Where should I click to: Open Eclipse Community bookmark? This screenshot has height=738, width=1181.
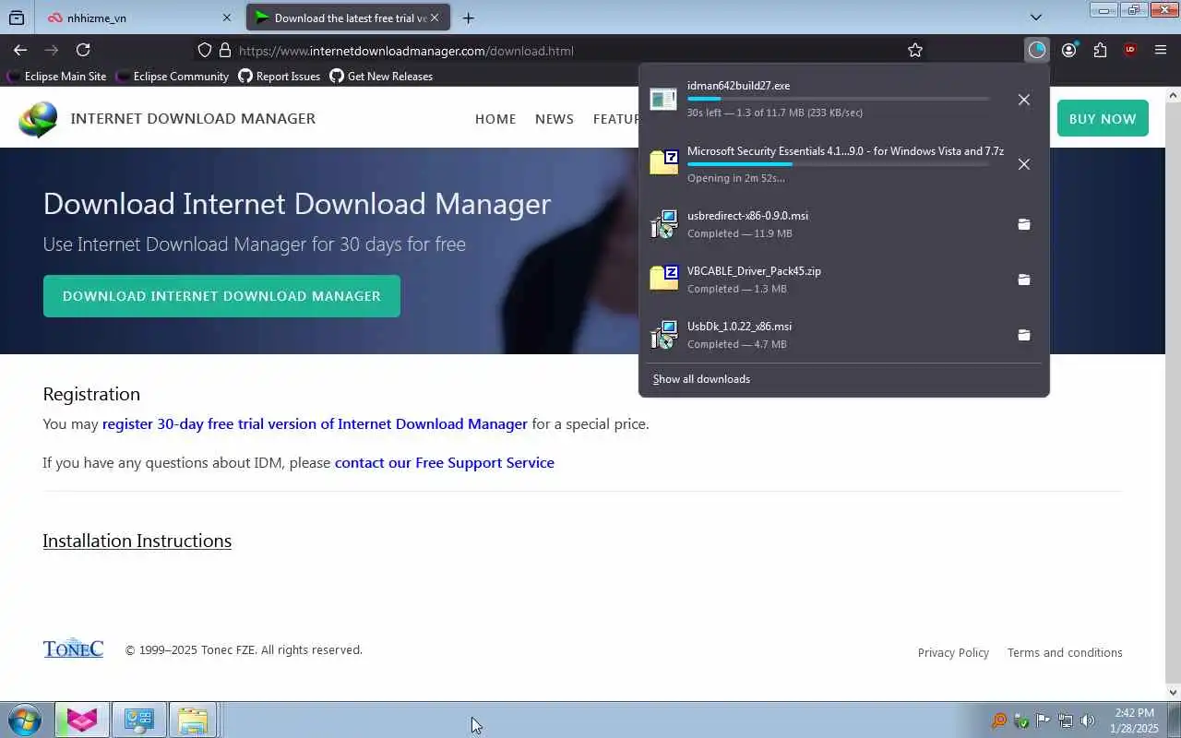pyautogui.click(x=173, y=77)
